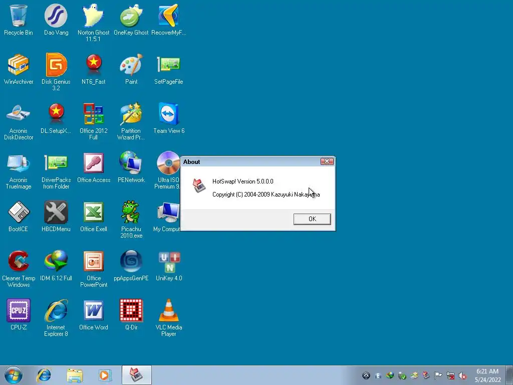Click the IDM globe tray icon
513x385 pixels.
pyautogui.click(x=390, y=375)
